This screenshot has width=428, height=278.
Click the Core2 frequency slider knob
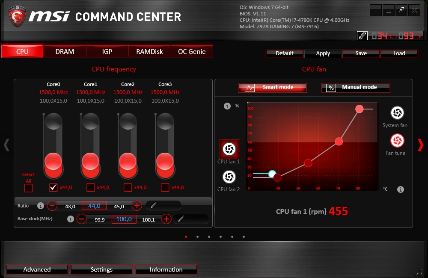[128, 162]
